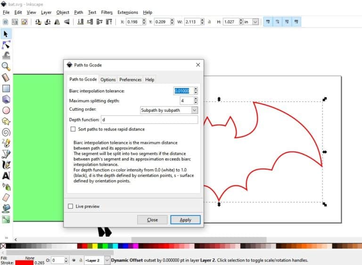This screenshot has height=265, width=362.
Task: Open the Filters menu
Action: (107, 12)
